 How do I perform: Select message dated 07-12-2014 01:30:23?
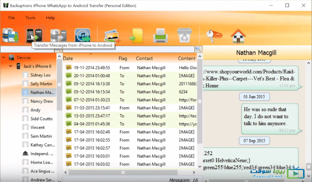(x=131, y=100)
